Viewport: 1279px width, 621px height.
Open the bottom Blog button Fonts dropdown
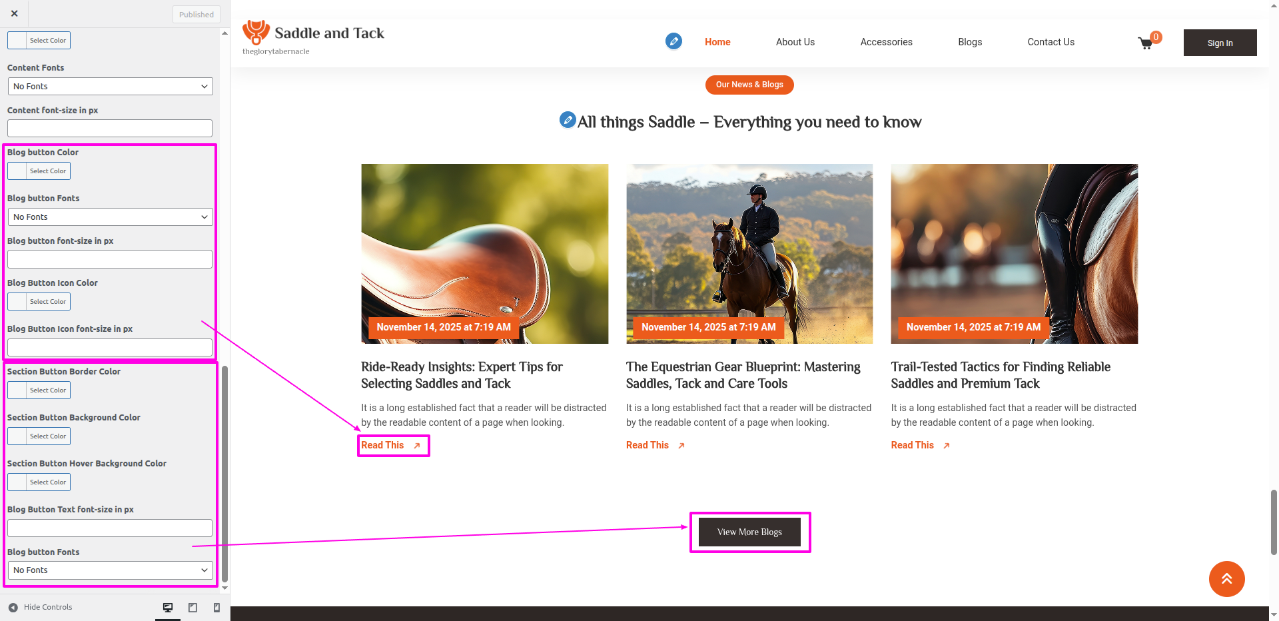110,570
